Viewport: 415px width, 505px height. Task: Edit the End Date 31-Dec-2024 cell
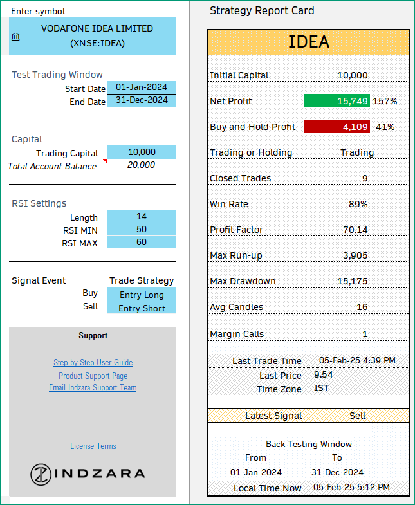(141, 100)
